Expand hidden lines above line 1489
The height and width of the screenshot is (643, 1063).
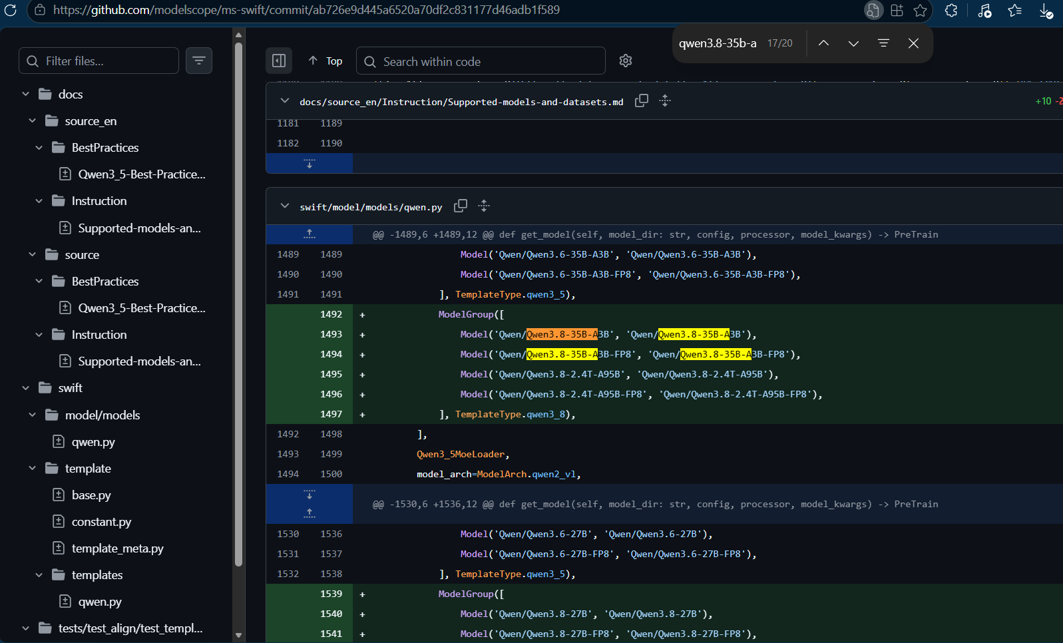coord(310,234)
